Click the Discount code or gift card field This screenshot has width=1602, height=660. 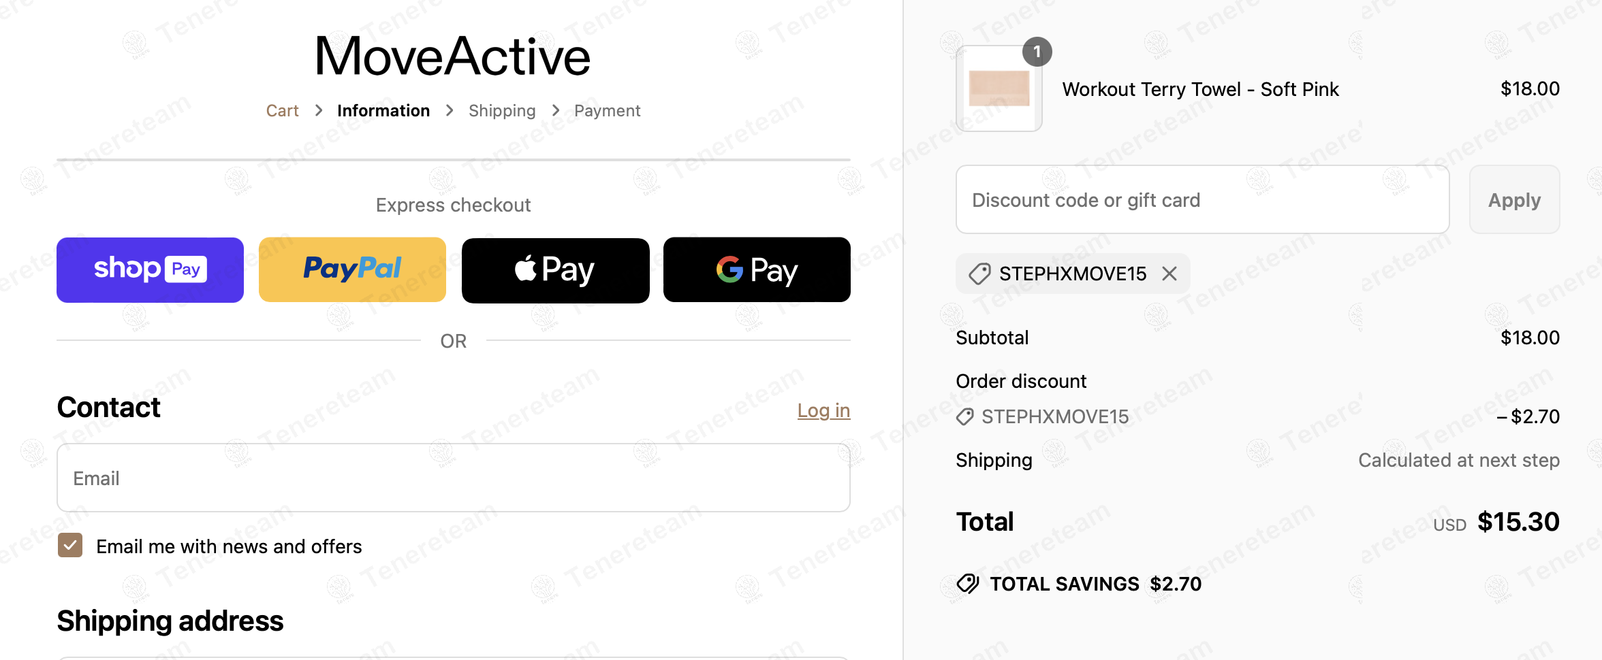1202,200
